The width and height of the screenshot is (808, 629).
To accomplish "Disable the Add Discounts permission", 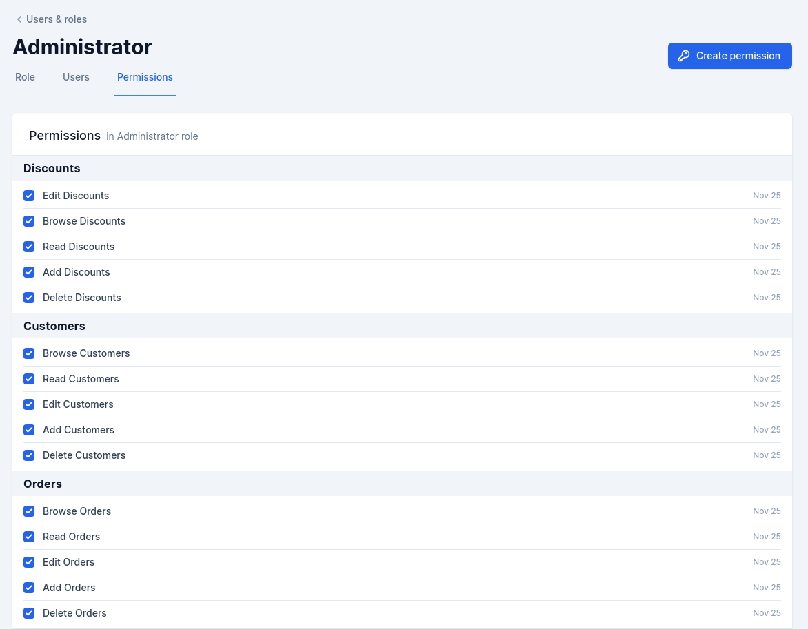I will [29, 272].
